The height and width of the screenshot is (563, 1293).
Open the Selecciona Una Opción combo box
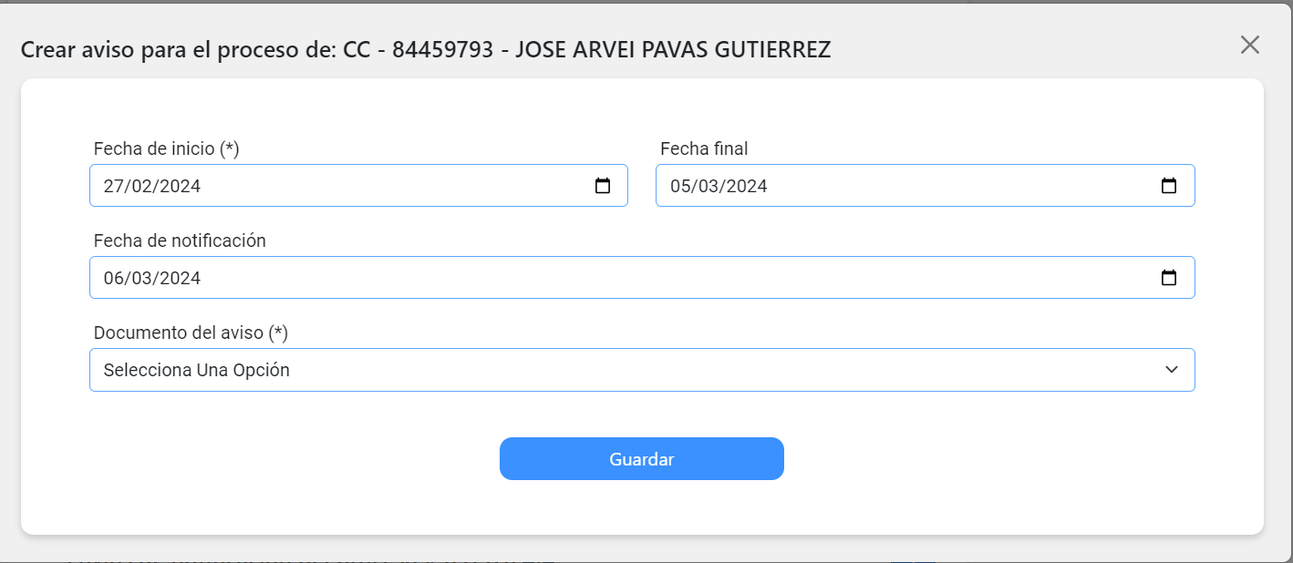(x=642, y=370)
